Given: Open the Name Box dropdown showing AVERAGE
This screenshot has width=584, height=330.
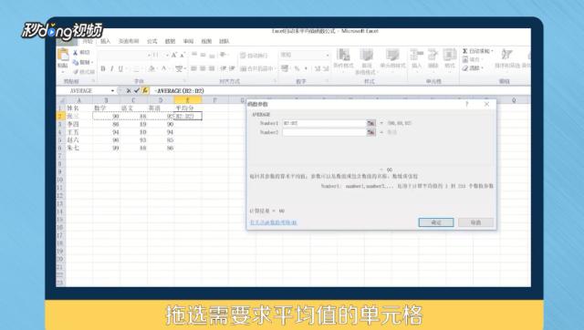Looking at the screenshot, I should [x=112, y=91].
